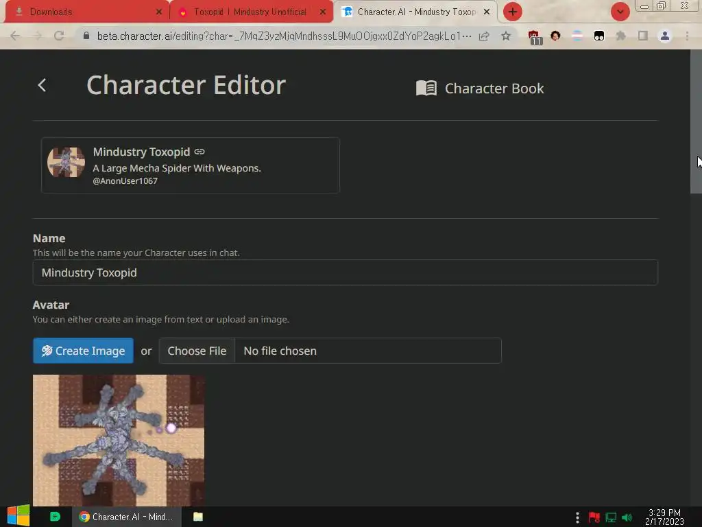The height and width of the screenshot is (527, 702).
Task: Open the Extensions puzzle piece menu
Action: coord(621,36)
